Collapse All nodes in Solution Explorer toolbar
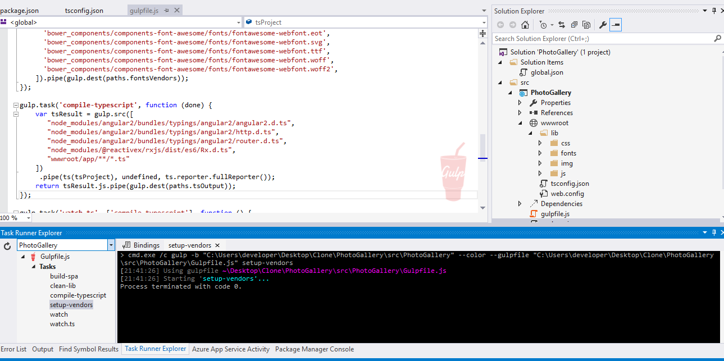Image resolution: width=724 pixels, height=361 pixels. (x=574, y=25)
